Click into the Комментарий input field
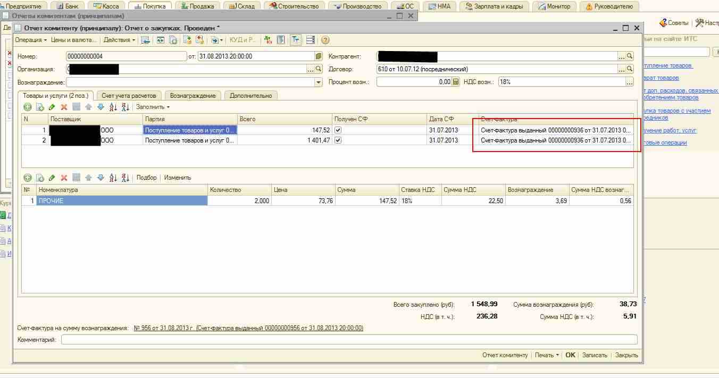719x378 pixels. 349,340
